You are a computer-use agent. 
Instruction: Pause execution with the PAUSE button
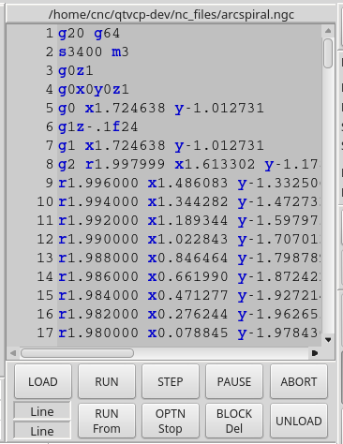pos(234,381)
